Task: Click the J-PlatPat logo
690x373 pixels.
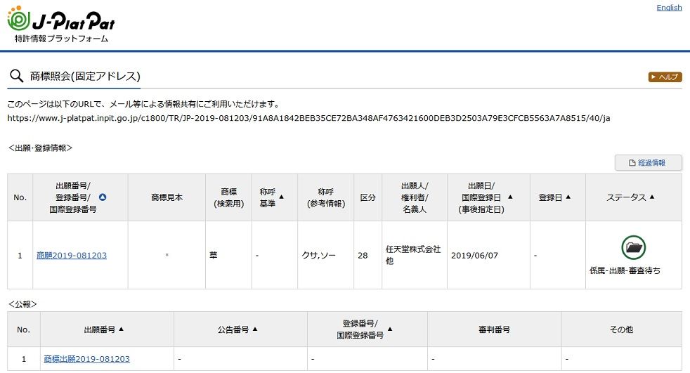Action: point(61,25)
